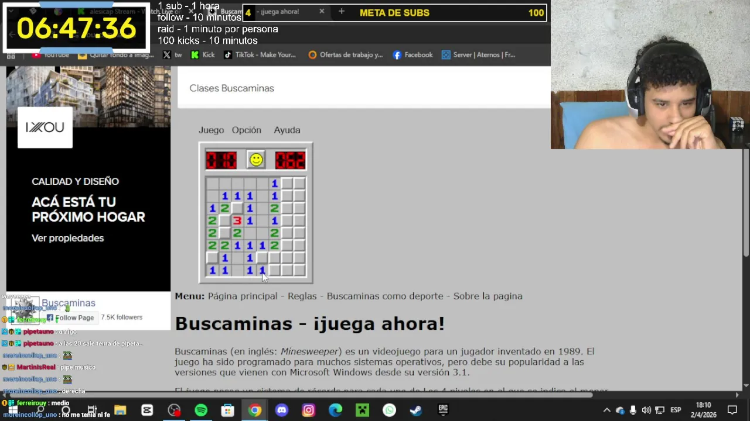The width and height of the screenshot is (750, 421).
Task: Launch CapCut from the taskbar
Action: tap(147, 410)
